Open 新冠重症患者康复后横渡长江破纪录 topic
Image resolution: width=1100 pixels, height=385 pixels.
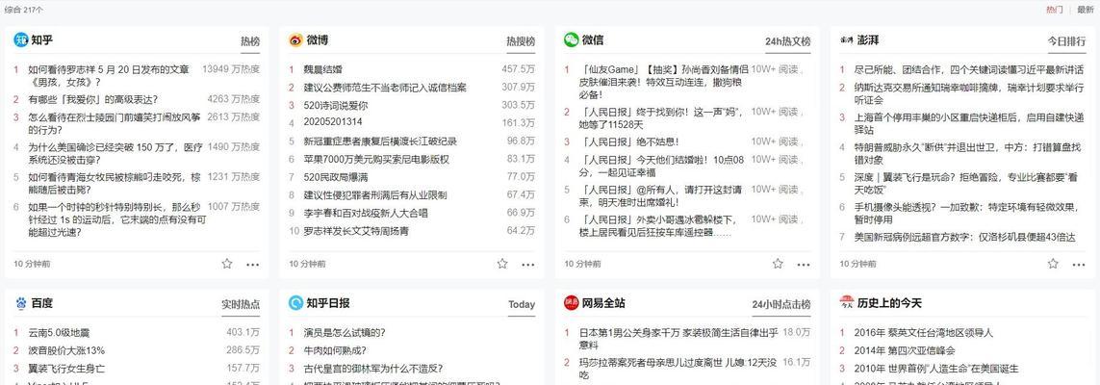click(x=380, y=141)
